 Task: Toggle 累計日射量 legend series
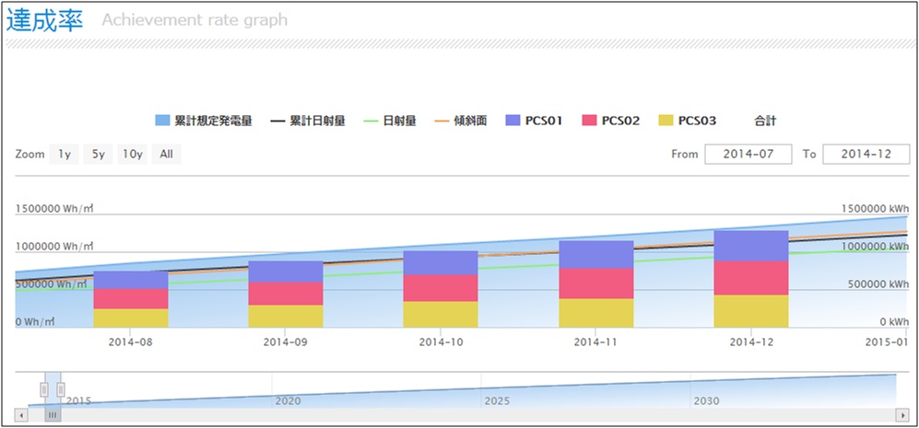click(x=308, y=121)
